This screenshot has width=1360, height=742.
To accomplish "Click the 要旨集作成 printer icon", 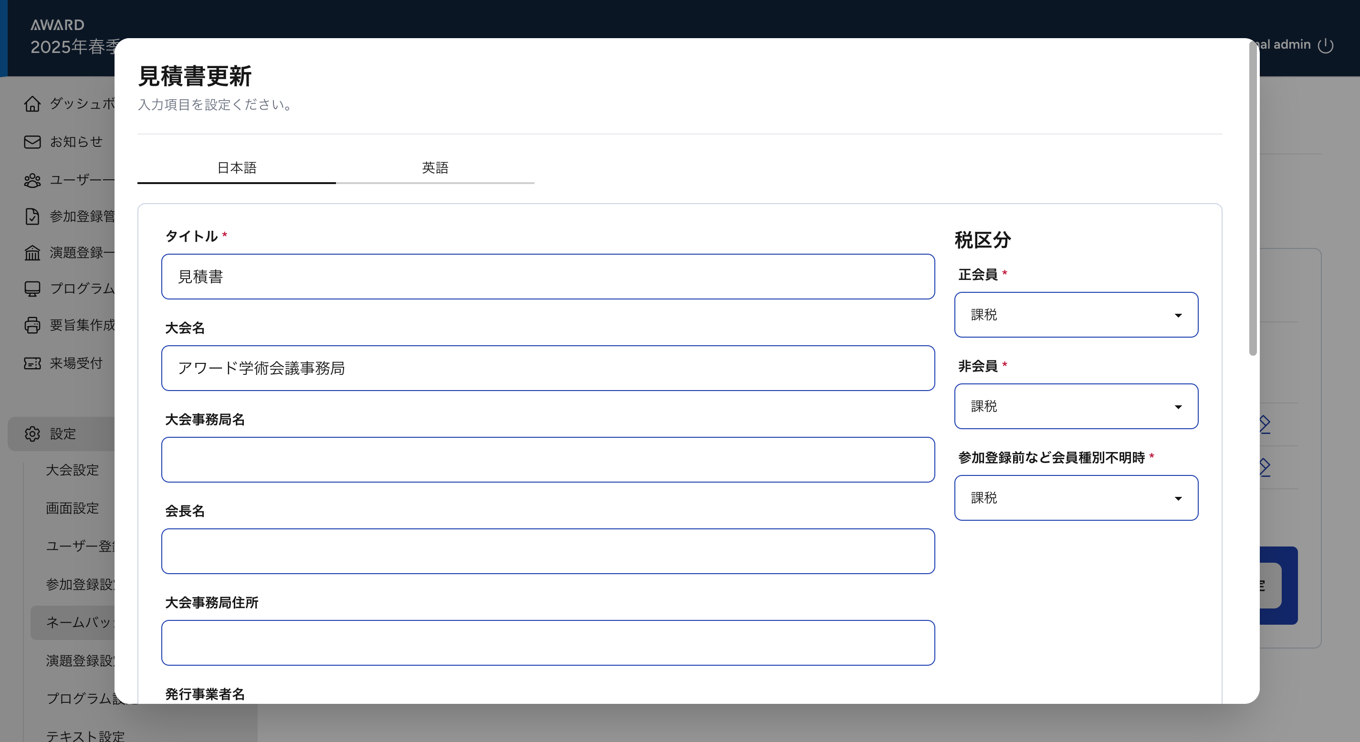I will coord(32,325).
